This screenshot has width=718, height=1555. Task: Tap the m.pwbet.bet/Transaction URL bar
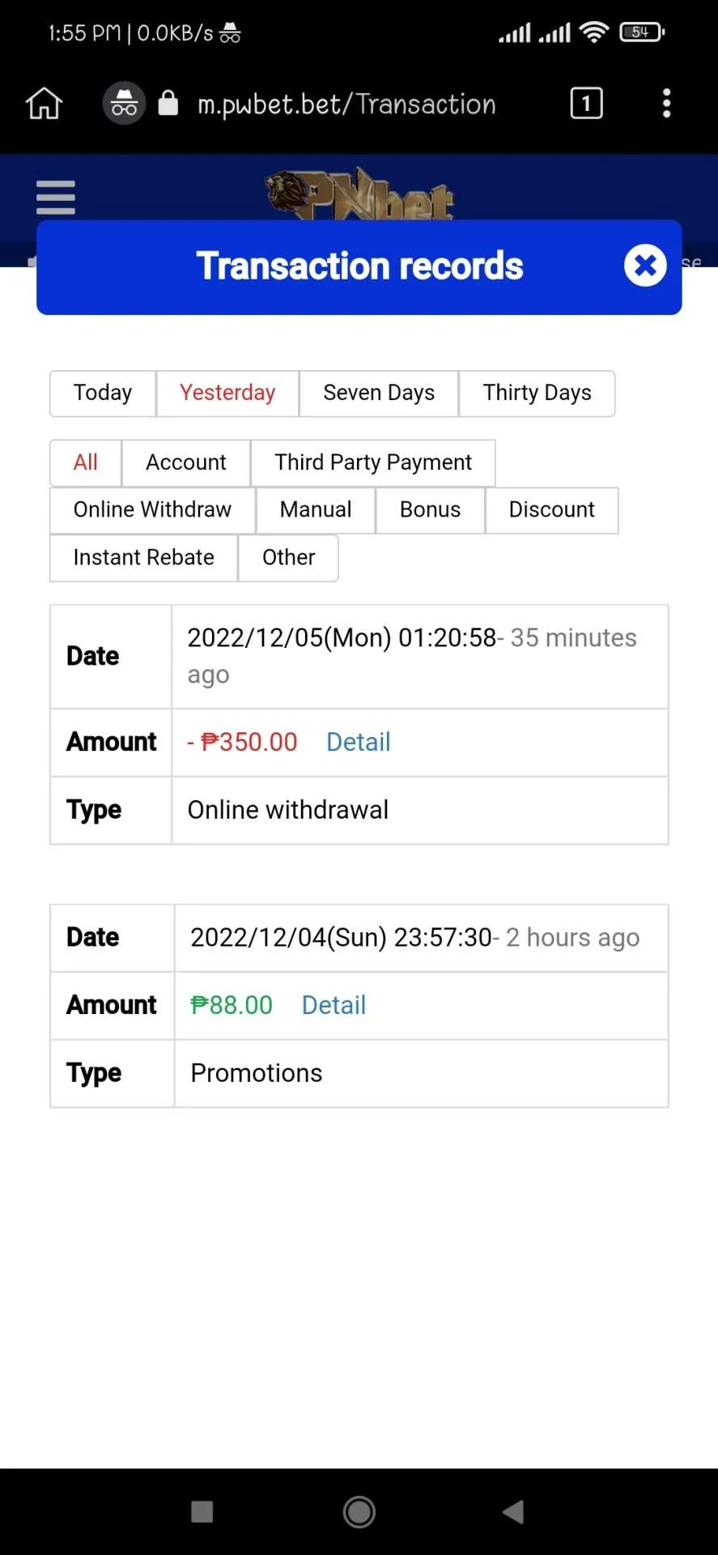click(346, 104)
